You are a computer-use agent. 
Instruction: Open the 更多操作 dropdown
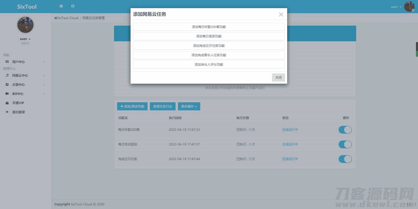click(x=189, y=106)
